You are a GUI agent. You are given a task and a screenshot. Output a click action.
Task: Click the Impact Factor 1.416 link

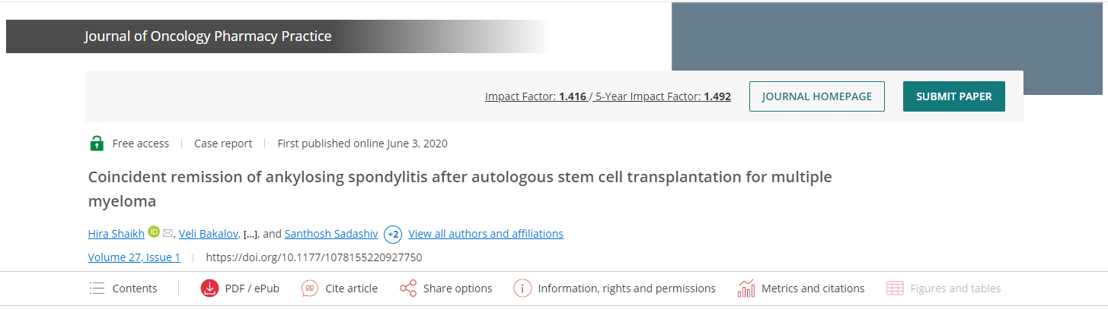pyautogui.click(x=535, y=97)
